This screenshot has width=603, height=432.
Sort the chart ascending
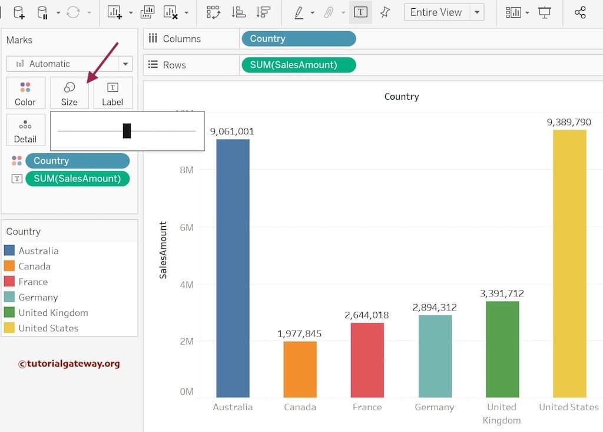(239, 12)
